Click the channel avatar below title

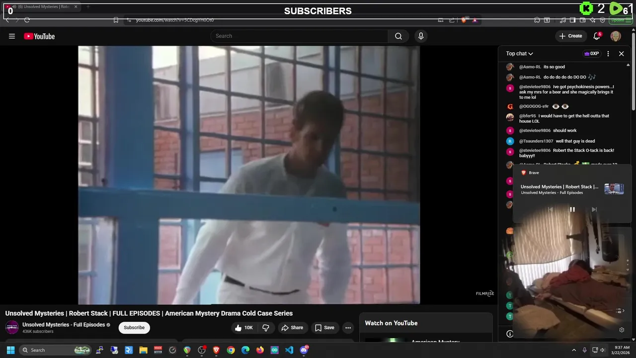(12, 327)
